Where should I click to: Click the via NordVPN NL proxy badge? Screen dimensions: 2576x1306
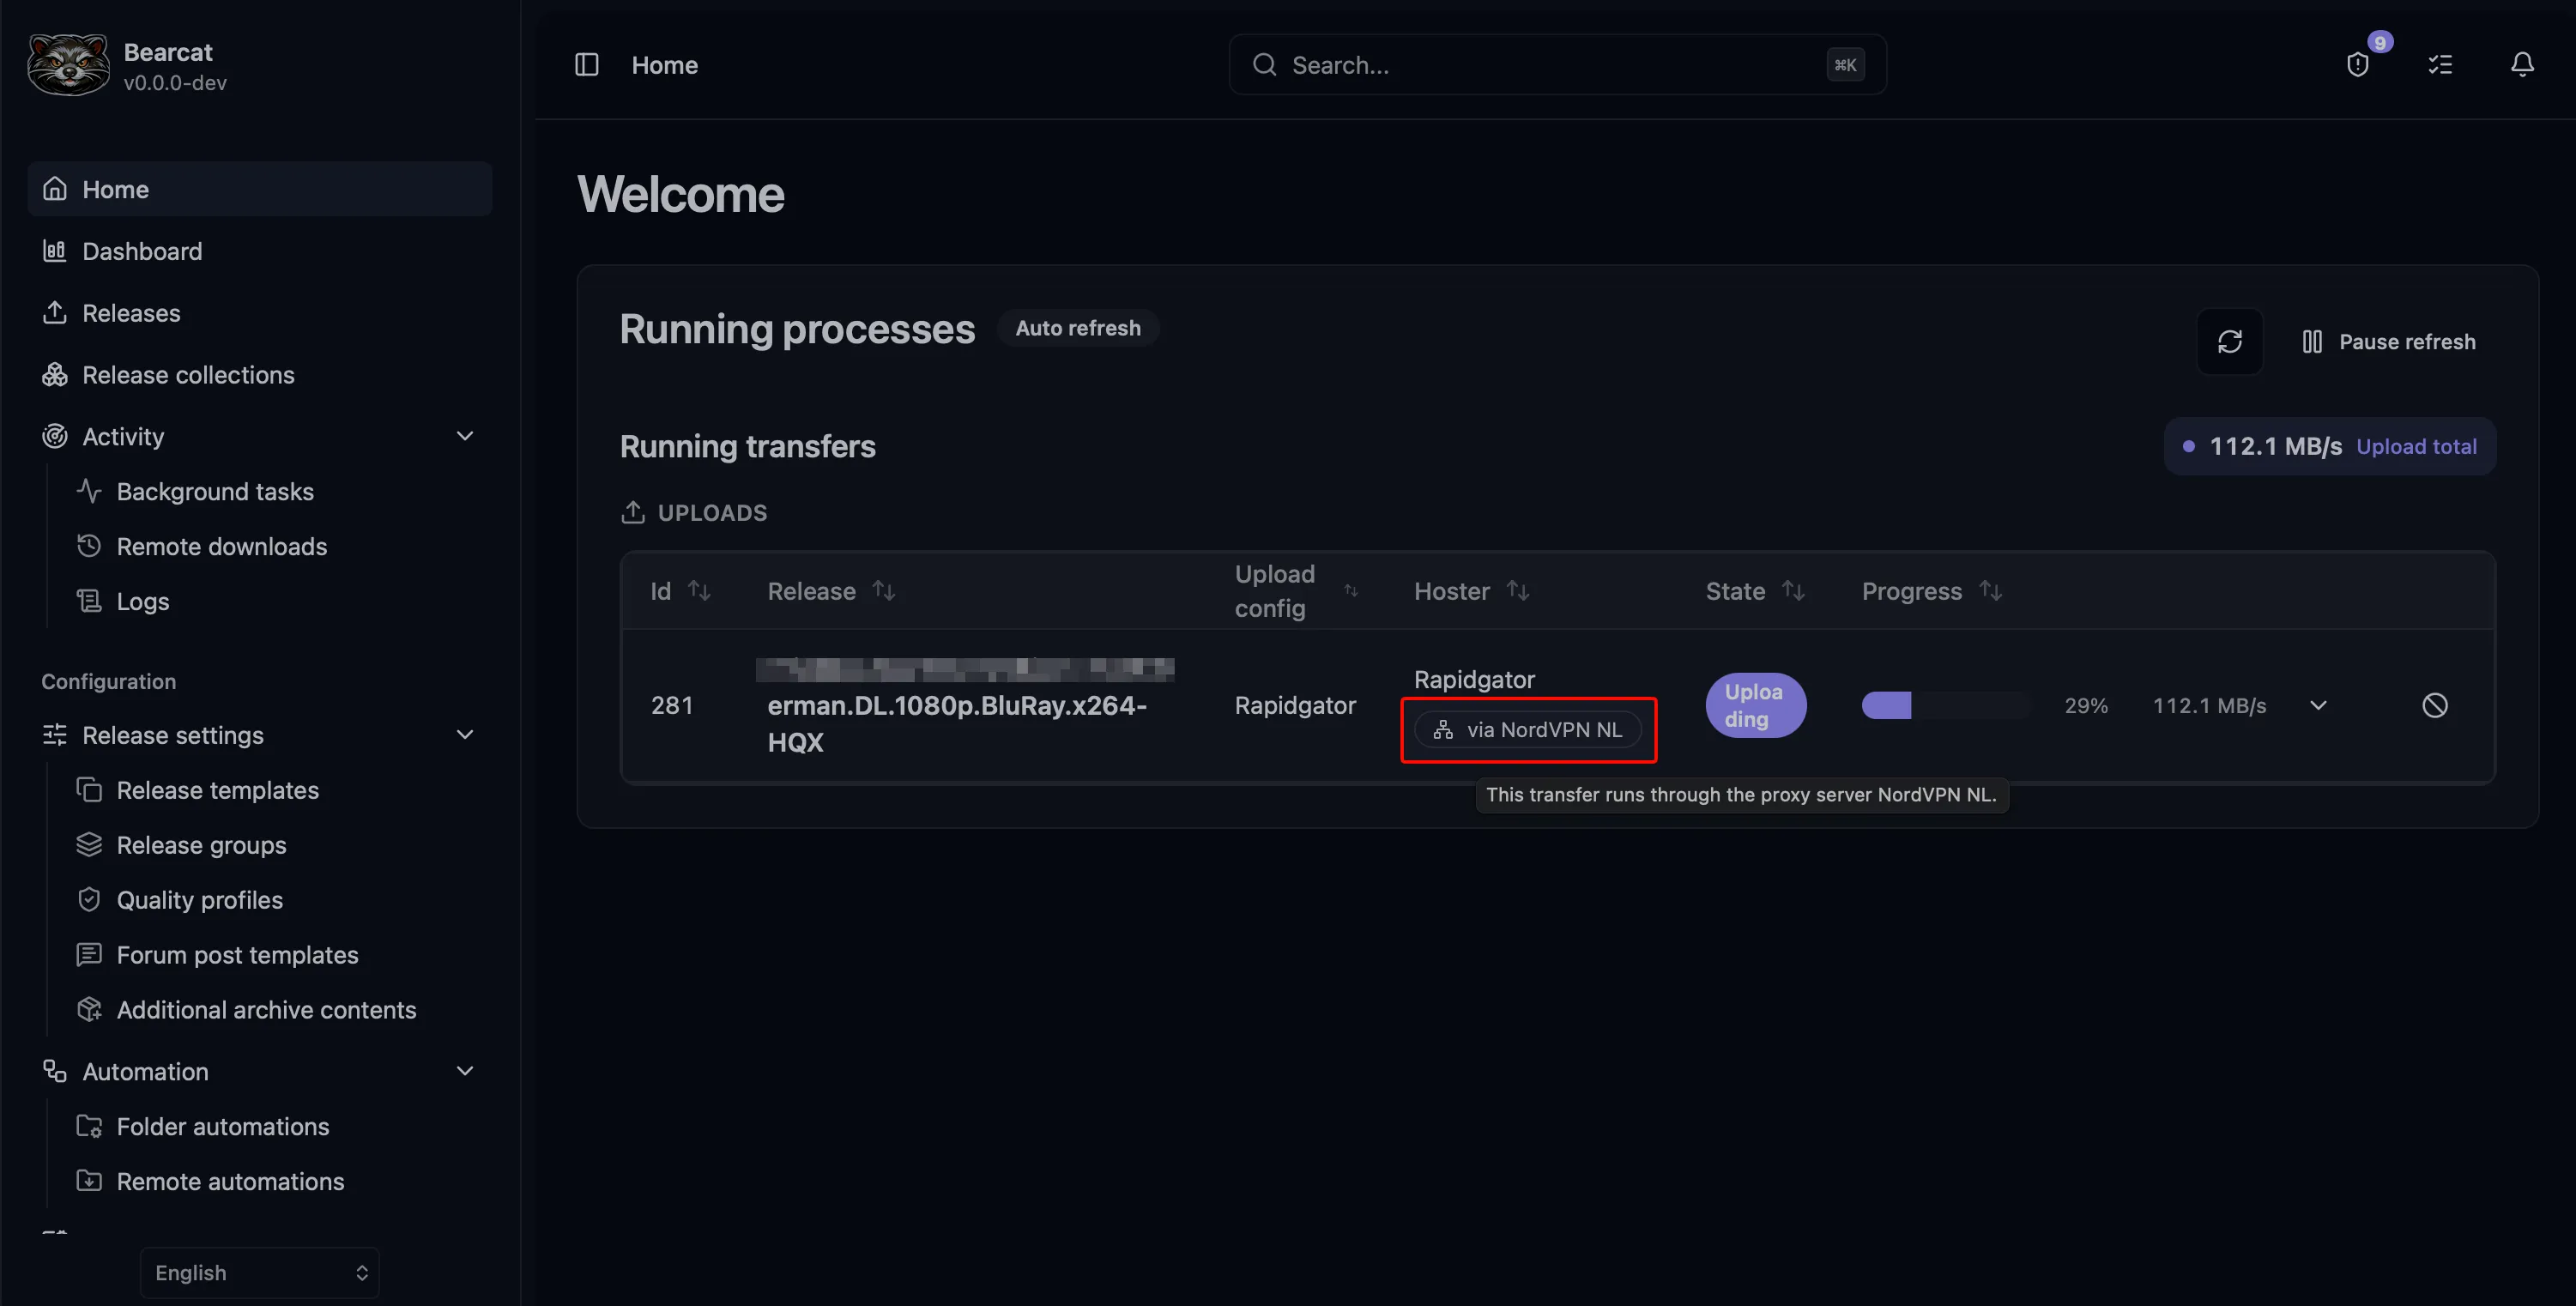click(1528, 730)
